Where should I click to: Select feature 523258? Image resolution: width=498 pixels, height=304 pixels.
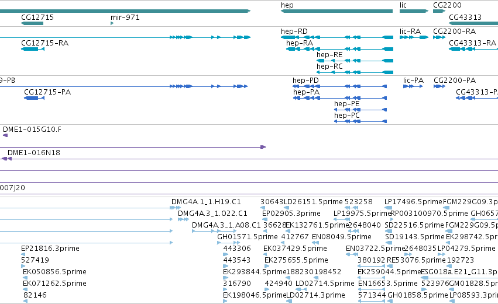pos(359,202)
